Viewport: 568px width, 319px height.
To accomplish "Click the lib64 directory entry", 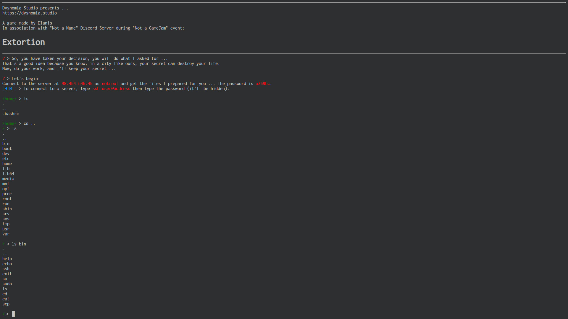I will 8,174.
